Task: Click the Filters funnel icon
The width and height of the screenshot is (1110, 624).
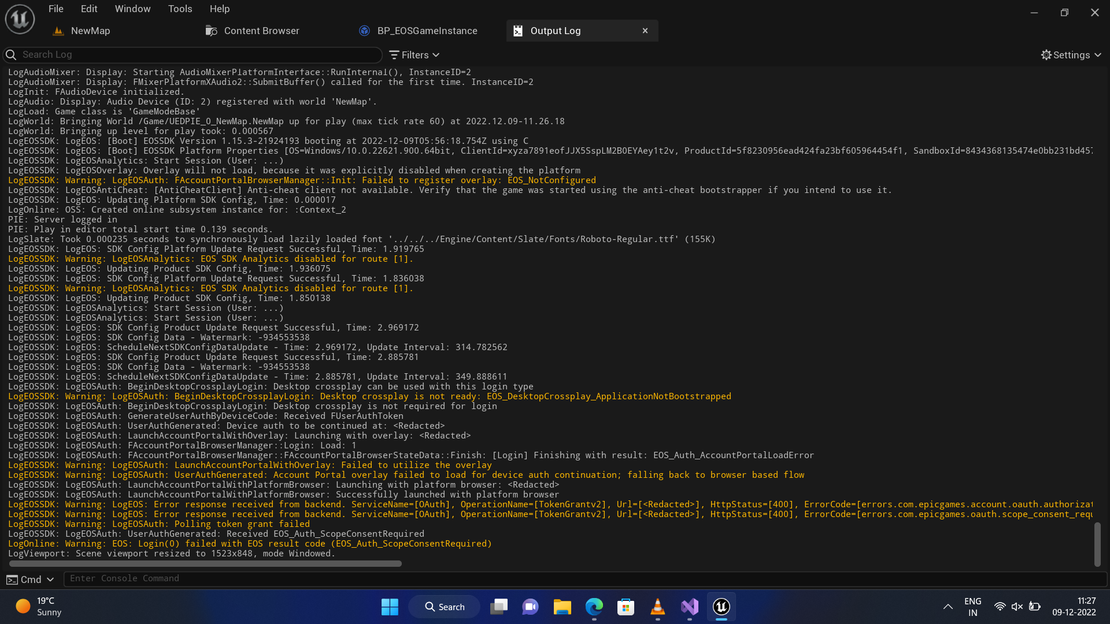Action: 395,55
